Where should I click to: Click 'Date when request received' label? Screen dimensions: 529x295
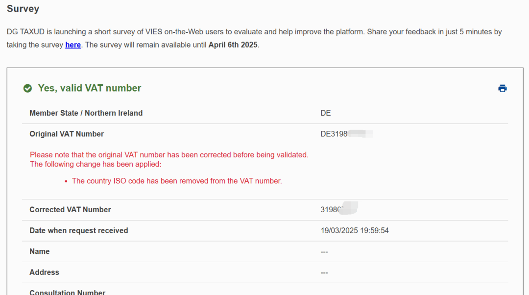coord(78,230)
